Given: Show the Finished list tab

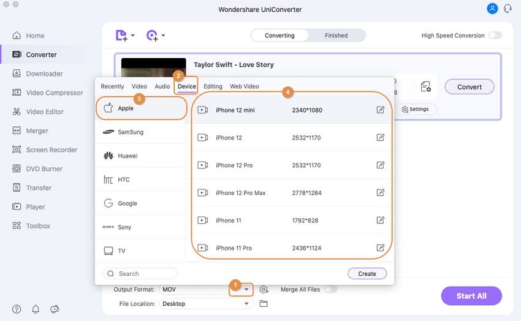Looking at the screenshot, I should 337,36.
